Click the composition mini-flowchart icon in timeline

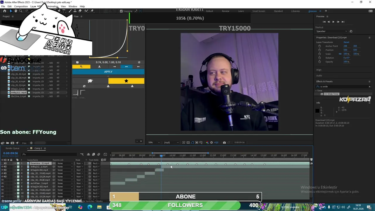(x=82, y=154)
